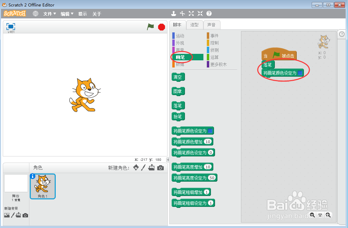Create new sprite from camera icon

160,168
